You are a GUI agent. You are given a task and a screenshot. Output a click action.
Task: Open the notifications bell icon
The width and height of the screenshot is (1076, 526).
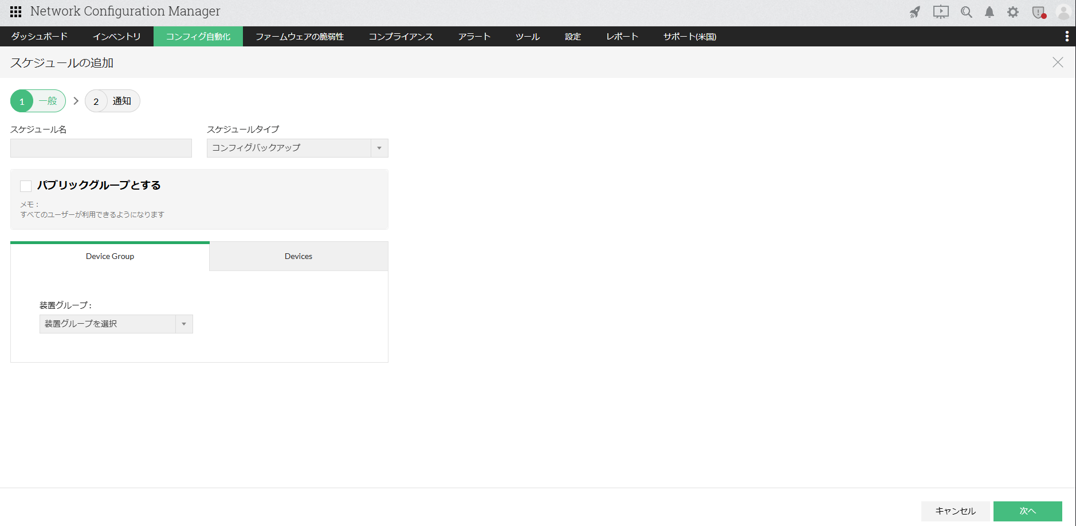click(989, 12)
